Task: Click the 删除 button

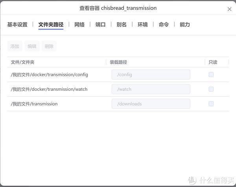Action: click(49, 46)
